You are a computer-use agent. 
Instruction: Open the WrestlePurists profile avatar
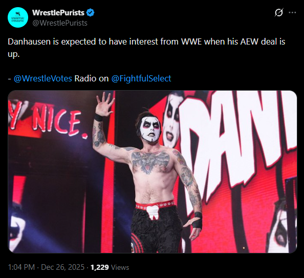(x=18, y=17)
